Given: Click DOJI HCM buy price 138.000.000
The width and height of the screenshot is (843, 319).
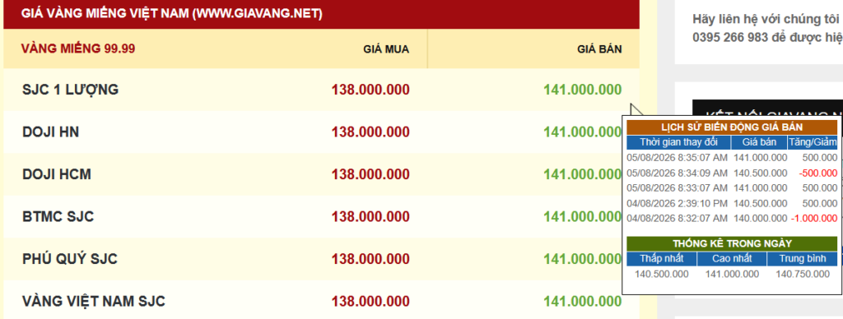Looking at the screenshot, I should [x=370, y=174].
